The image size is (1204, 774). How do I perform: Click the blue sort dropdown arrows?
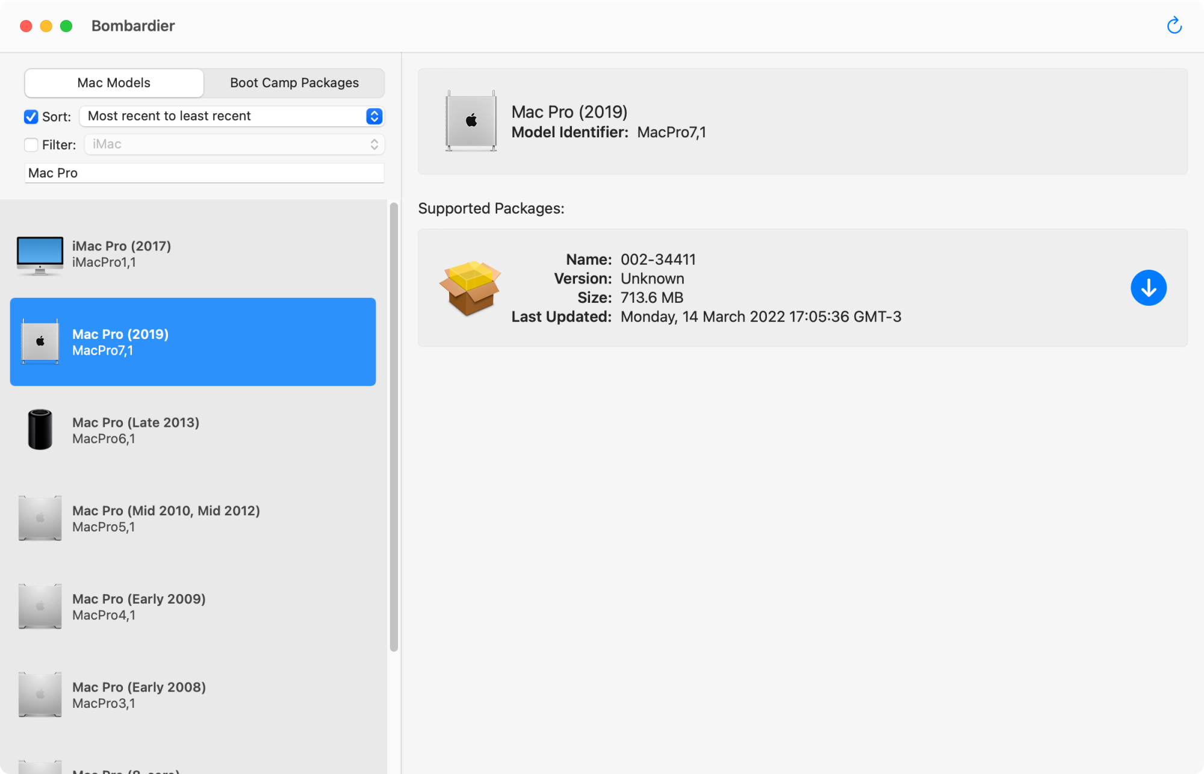[374, 116]
